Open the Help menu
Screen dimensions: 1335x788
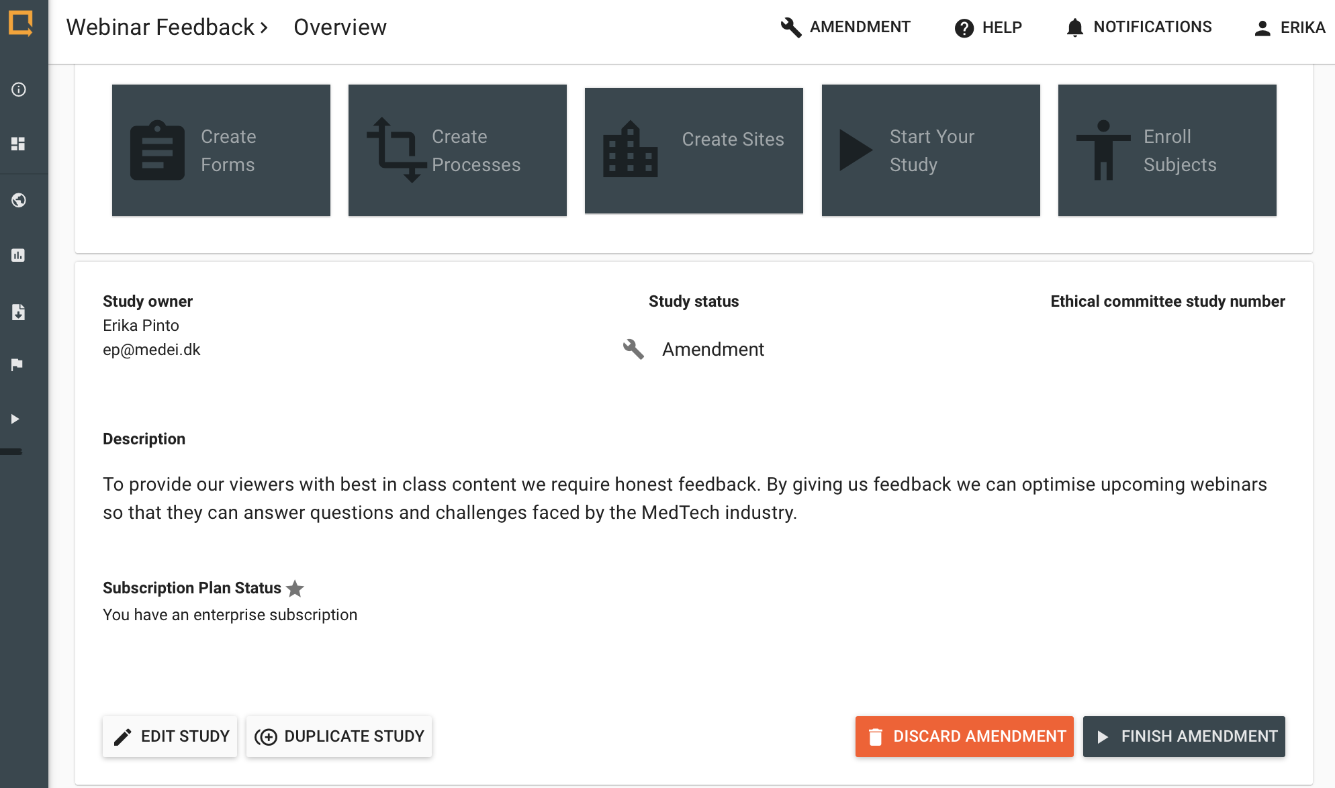click(x=988, y=28)
